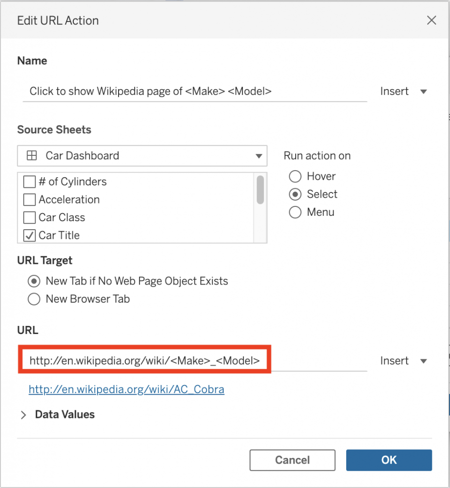Uncheck the Car Title checkbox
450x488 pixels.
coord(30,235)
